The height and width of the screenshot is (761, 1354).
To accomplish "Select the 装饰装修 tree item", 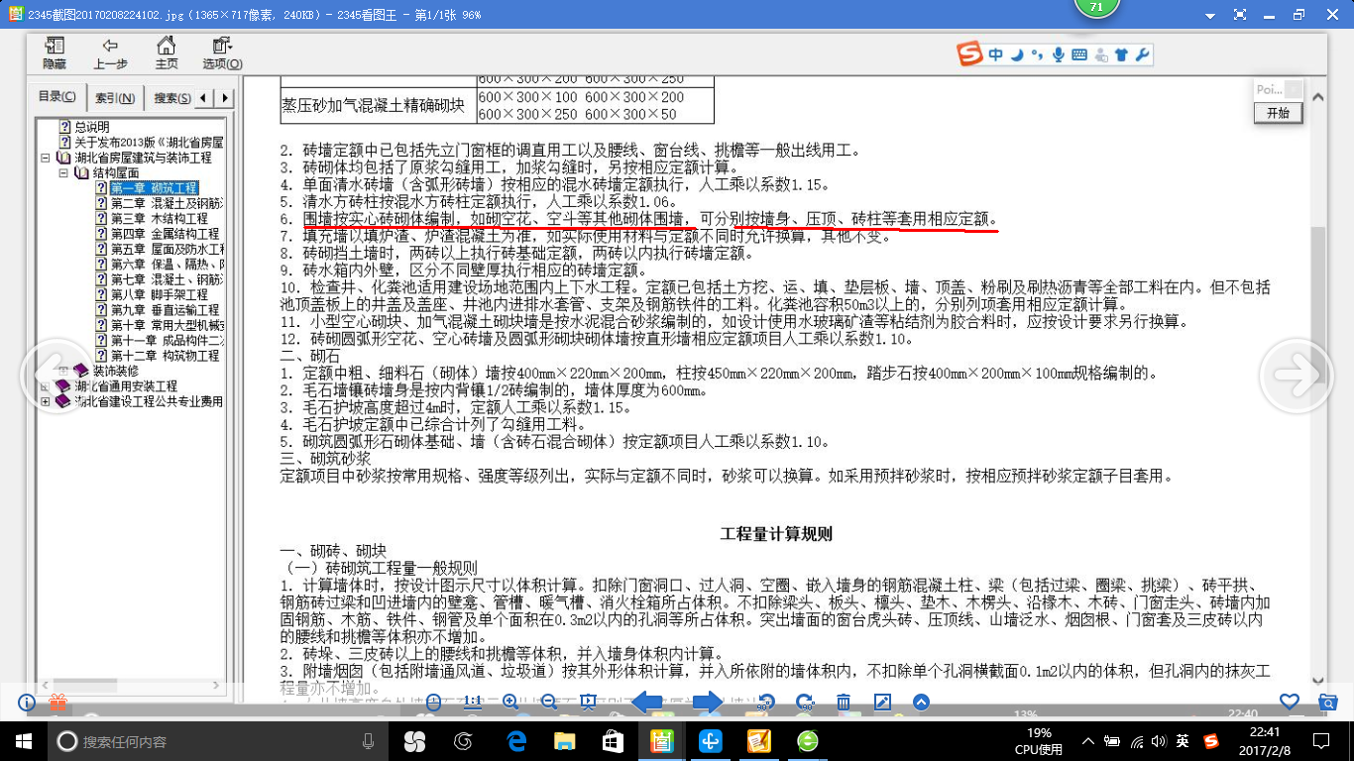I will click(x=116, y=371).
